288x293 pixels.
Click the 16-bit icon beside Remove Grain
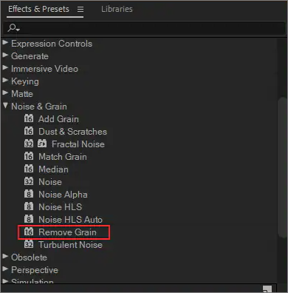pyautogui.click(x=29, y=232)
